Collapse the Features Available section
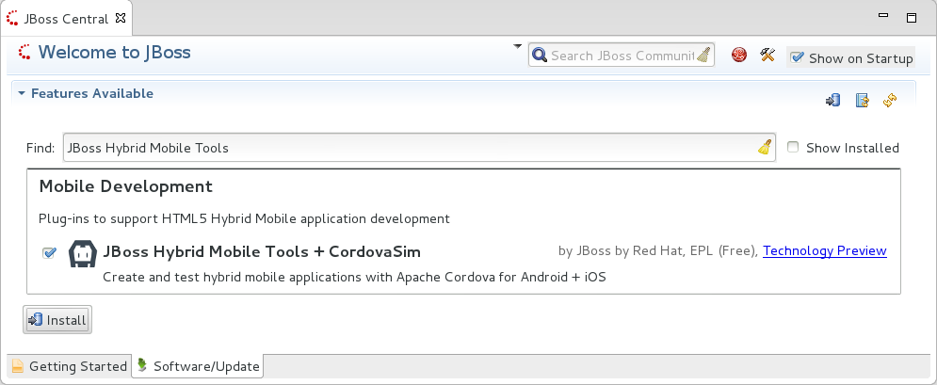 click(x=22, y=94)
